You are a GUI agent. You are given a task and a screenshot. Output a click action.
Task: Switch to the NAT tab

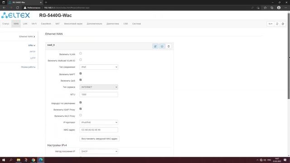click(58, 24)
